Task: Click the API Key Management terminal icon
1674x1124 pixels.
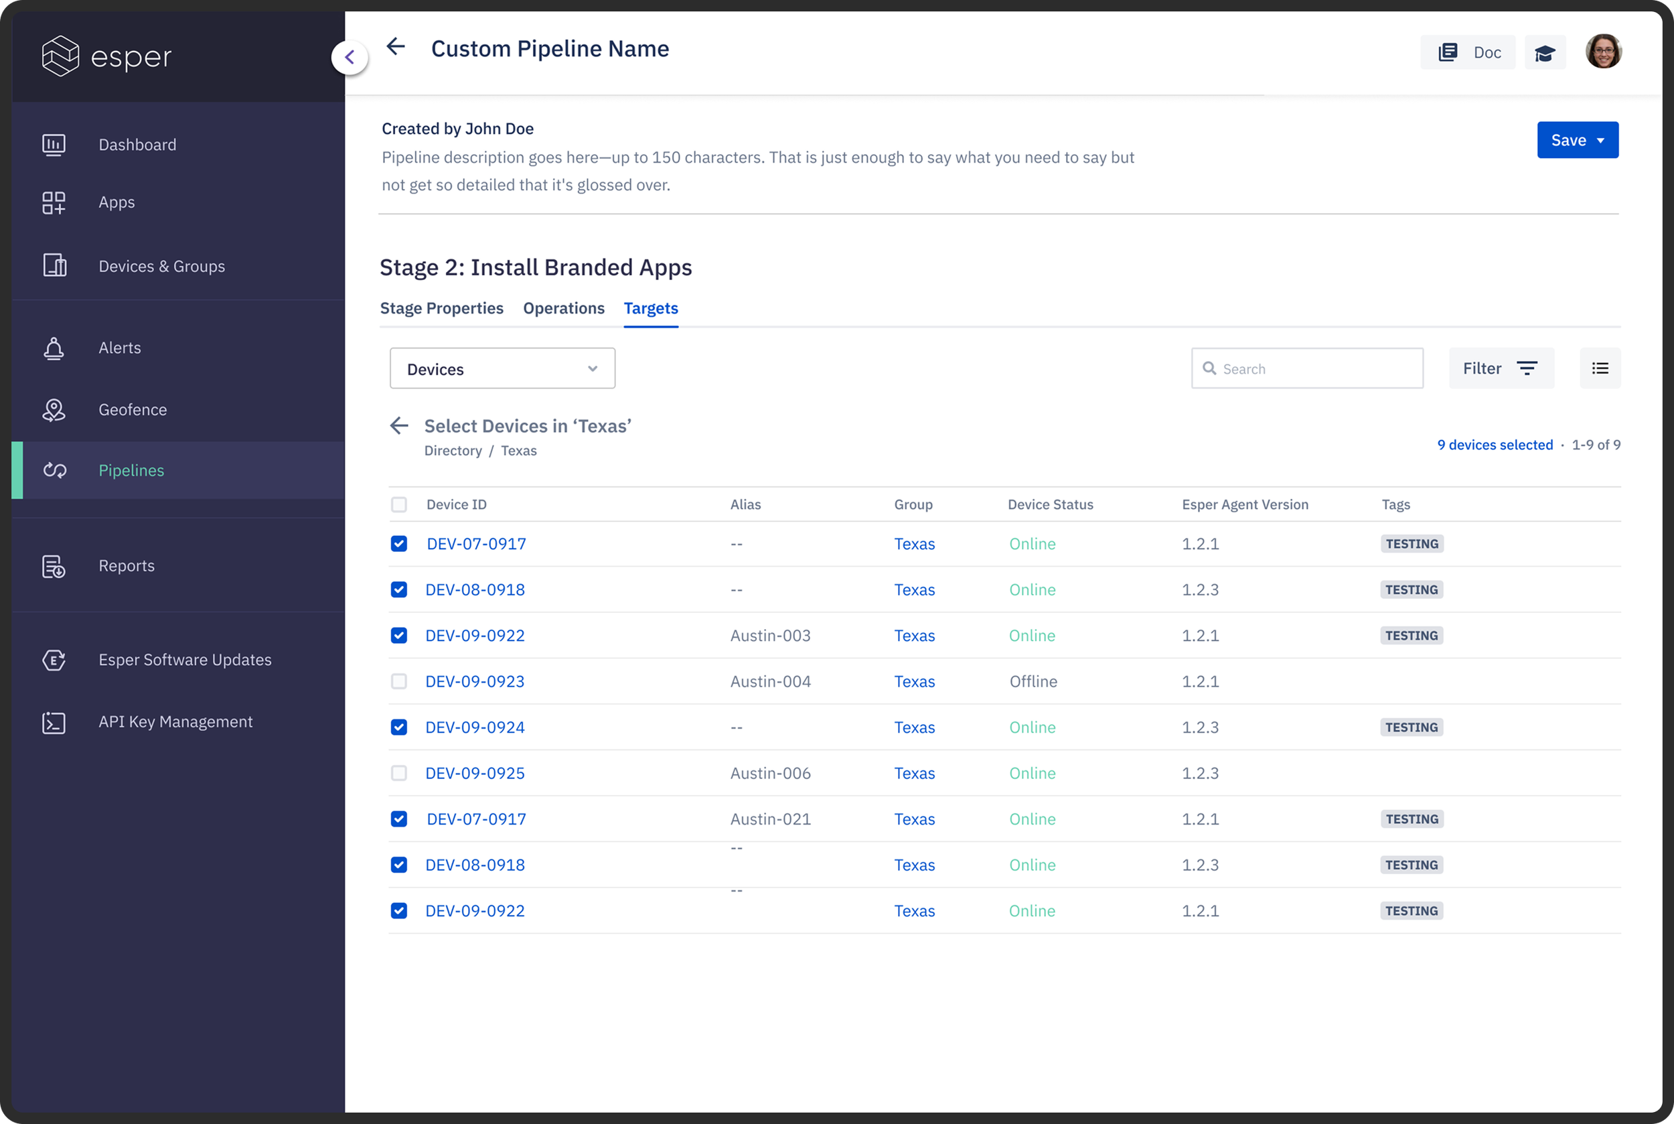Action: (x=54, y=723)
